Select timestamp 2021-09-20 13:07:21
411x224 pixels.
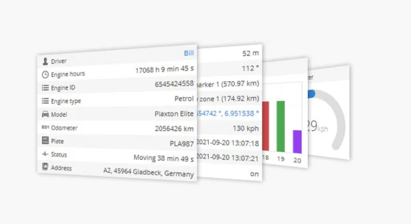(227, 158)
